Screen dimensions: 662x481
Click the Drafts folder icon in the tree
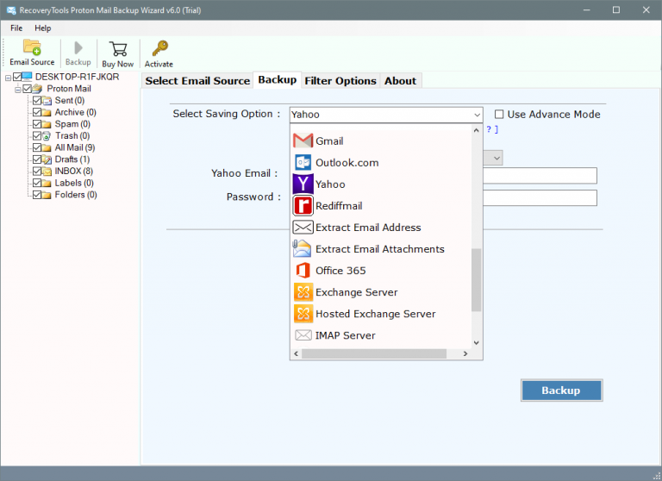tap(47, 159)
